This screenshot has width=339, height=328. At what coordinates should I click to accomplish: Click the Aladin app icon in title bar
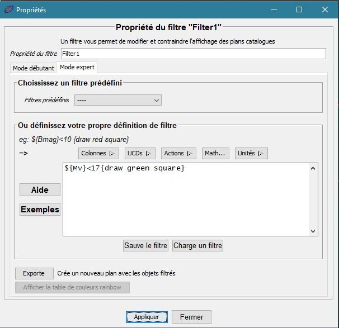pos(8,9)
